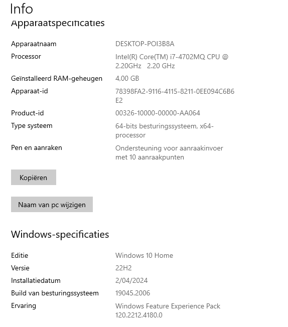Click the Intel Core i7-4702MQ processor value
Viewport: 288px width, 327px height.
click(172, 61)
